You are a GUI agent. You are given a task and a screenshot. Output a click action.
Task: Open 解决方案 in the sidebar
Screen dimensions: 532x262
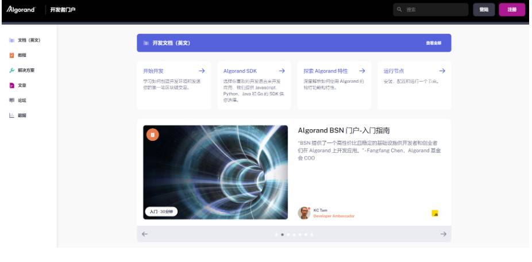(x=26, y=70)
